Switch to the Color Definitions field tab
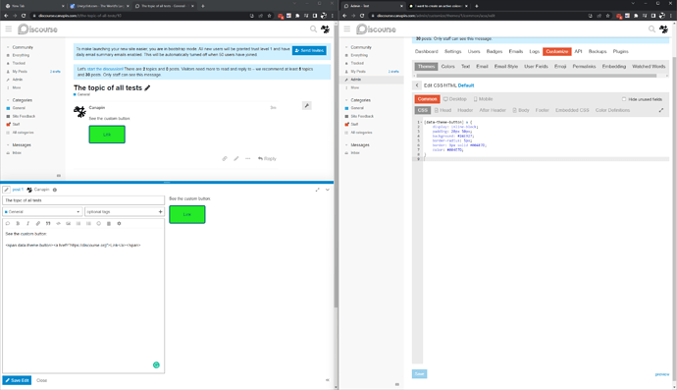 coord(612,110)
